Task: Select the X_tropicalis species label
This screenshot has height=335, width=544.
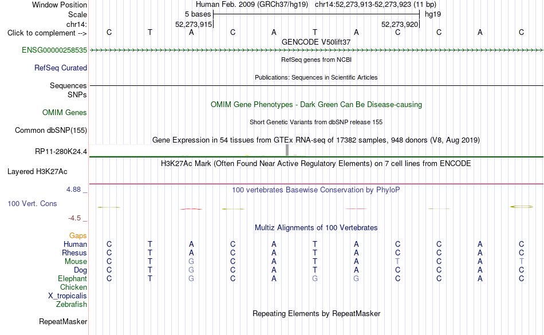Action: point(68,296)
